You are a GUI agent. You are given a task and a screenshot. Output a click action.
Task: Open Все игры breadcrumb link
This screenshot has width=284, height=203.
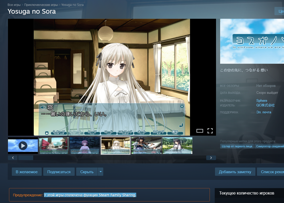pos(14,5)
